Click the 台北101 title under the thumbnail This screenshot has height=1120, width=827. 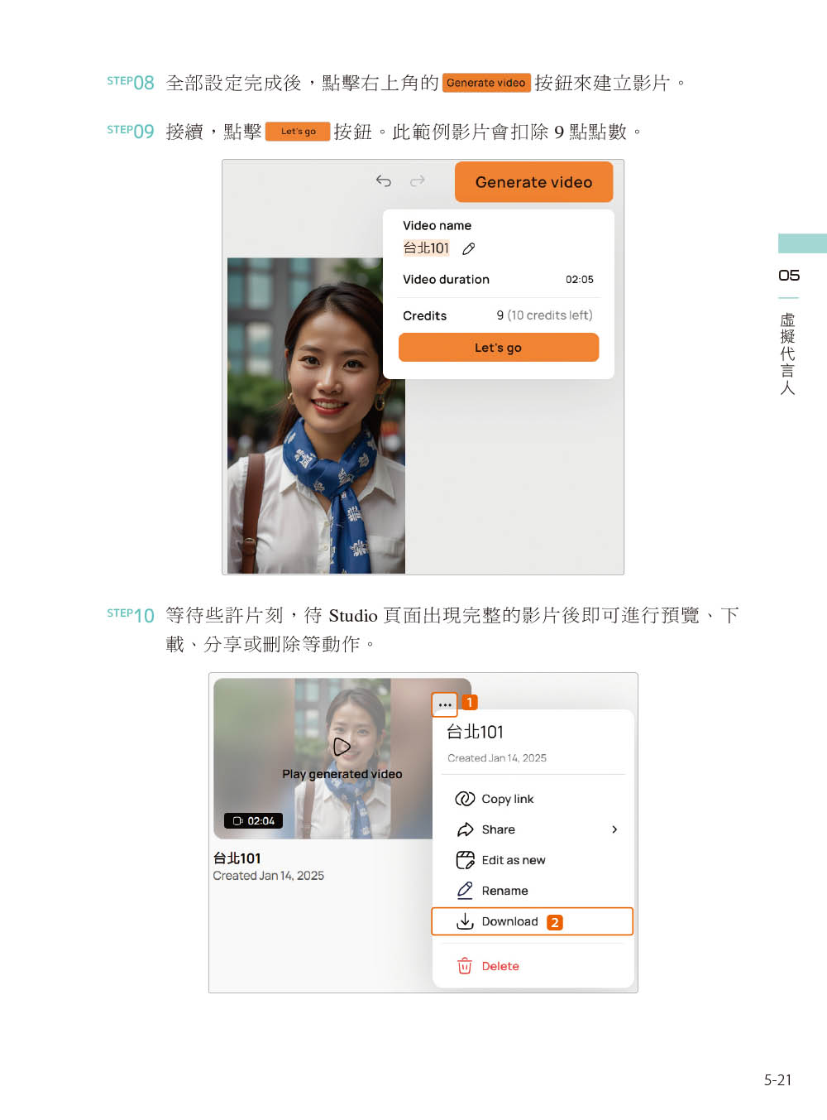tap(237, 858)
